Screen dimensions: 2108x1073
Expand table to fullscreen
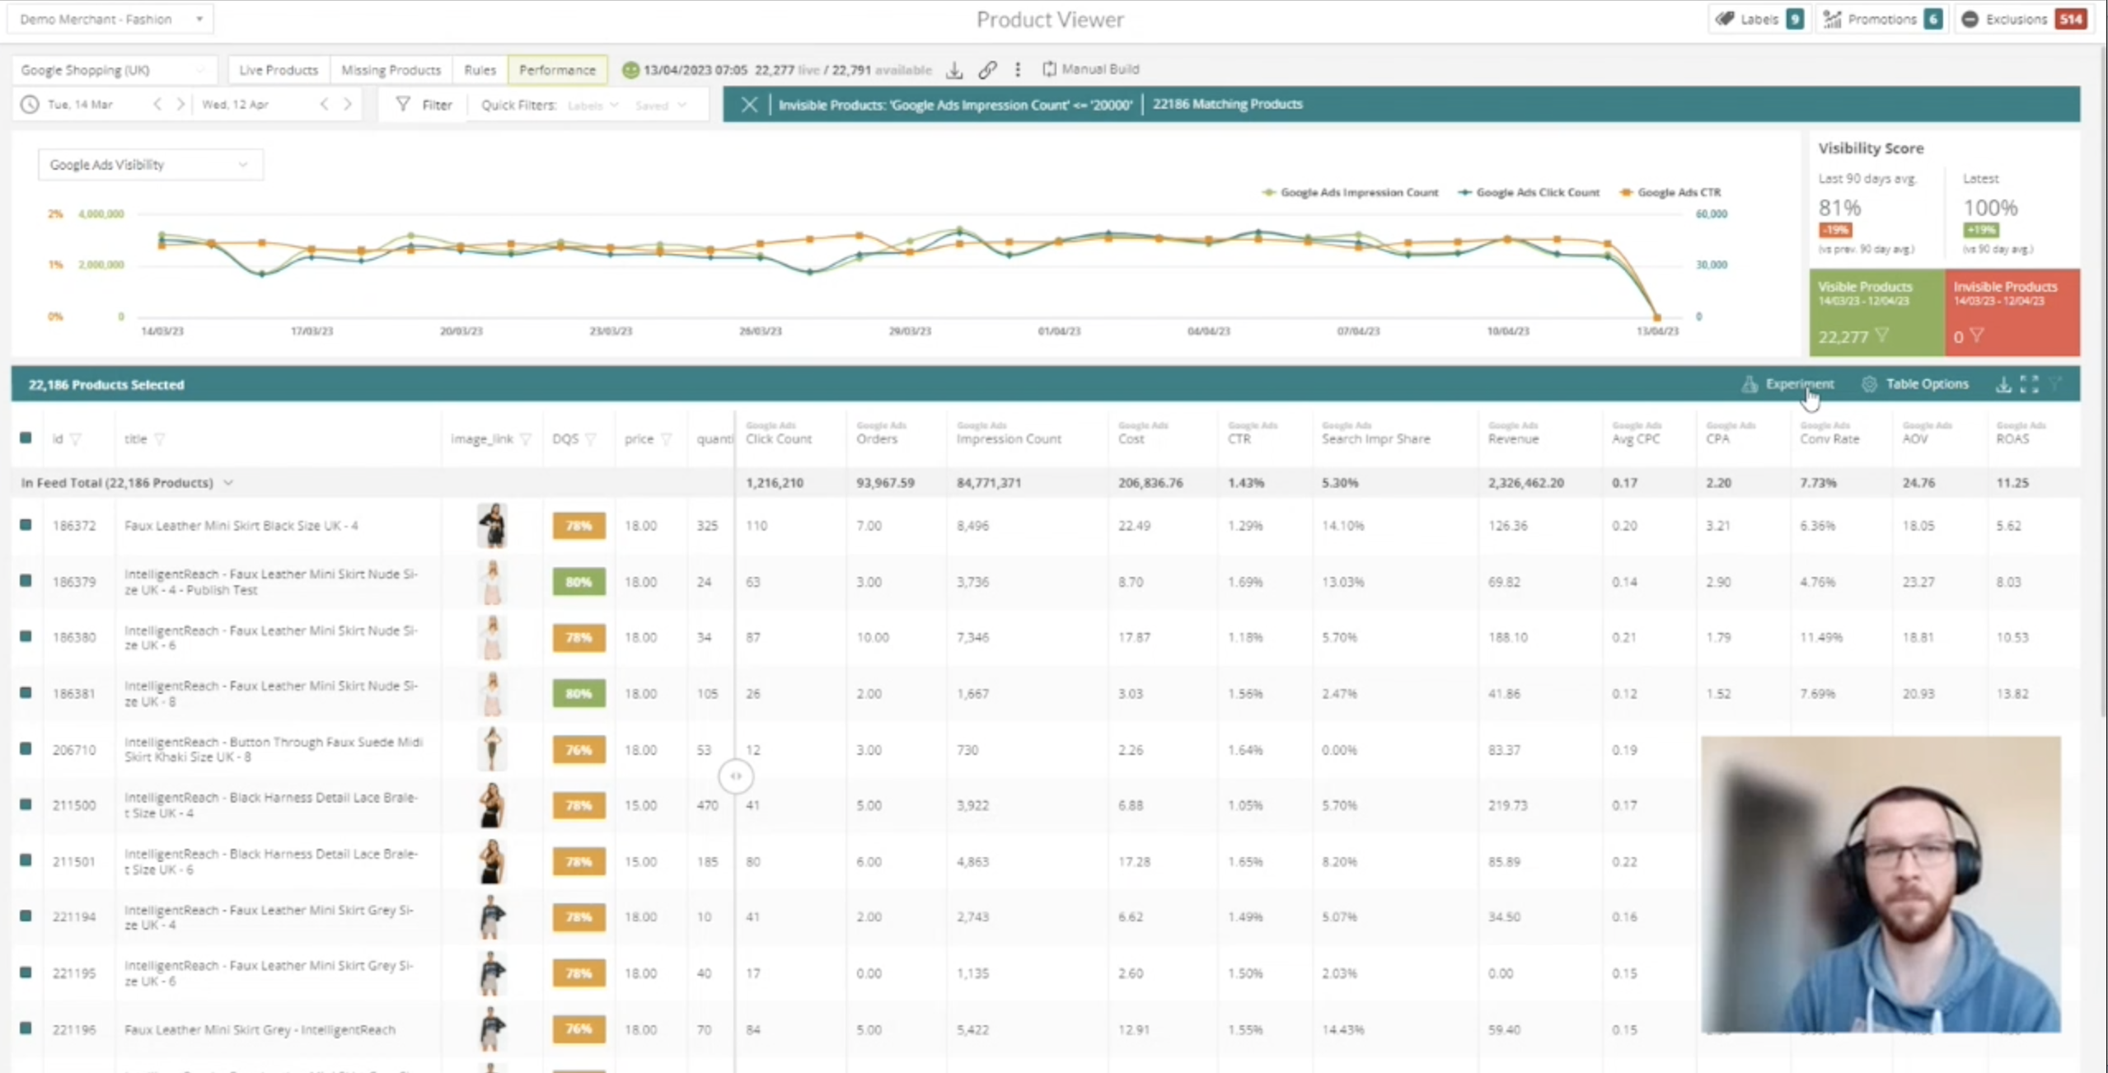pos(2030,384)
